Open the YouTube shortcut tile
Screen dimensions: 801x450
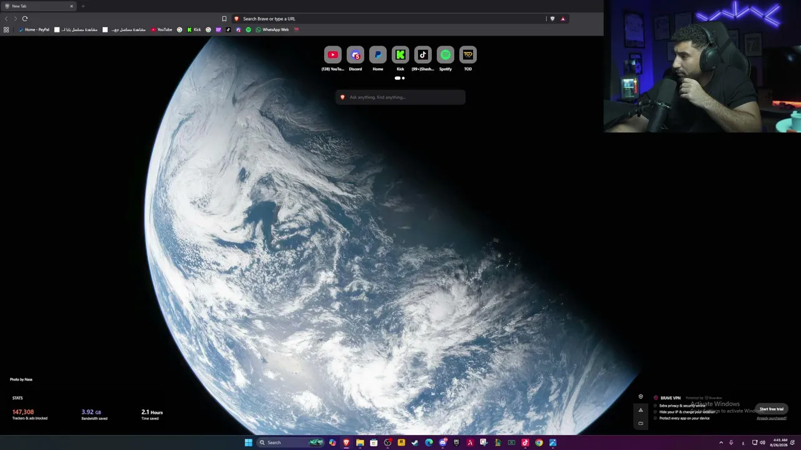[333, 55]
